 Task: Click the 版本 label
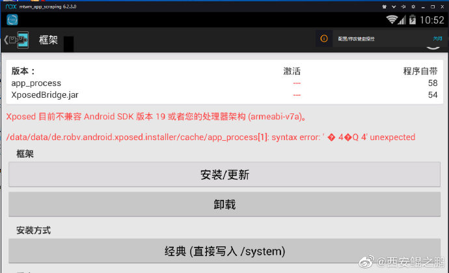[x=23, y=71]
